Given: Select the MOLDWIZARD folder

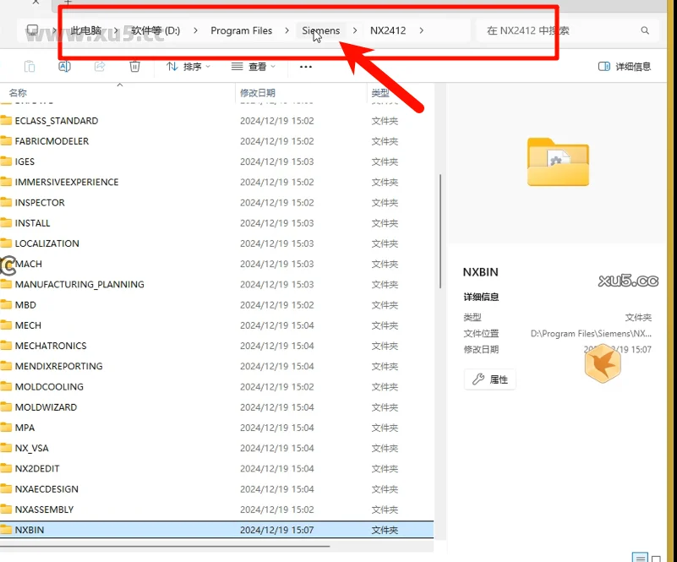Looking at the screenshot, I should [x=48, y=406].
